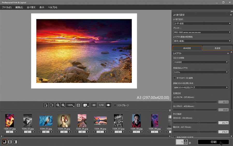The image size is (233, 146).
Task: Open the 並べ替え menu
Action: [31, 7]
